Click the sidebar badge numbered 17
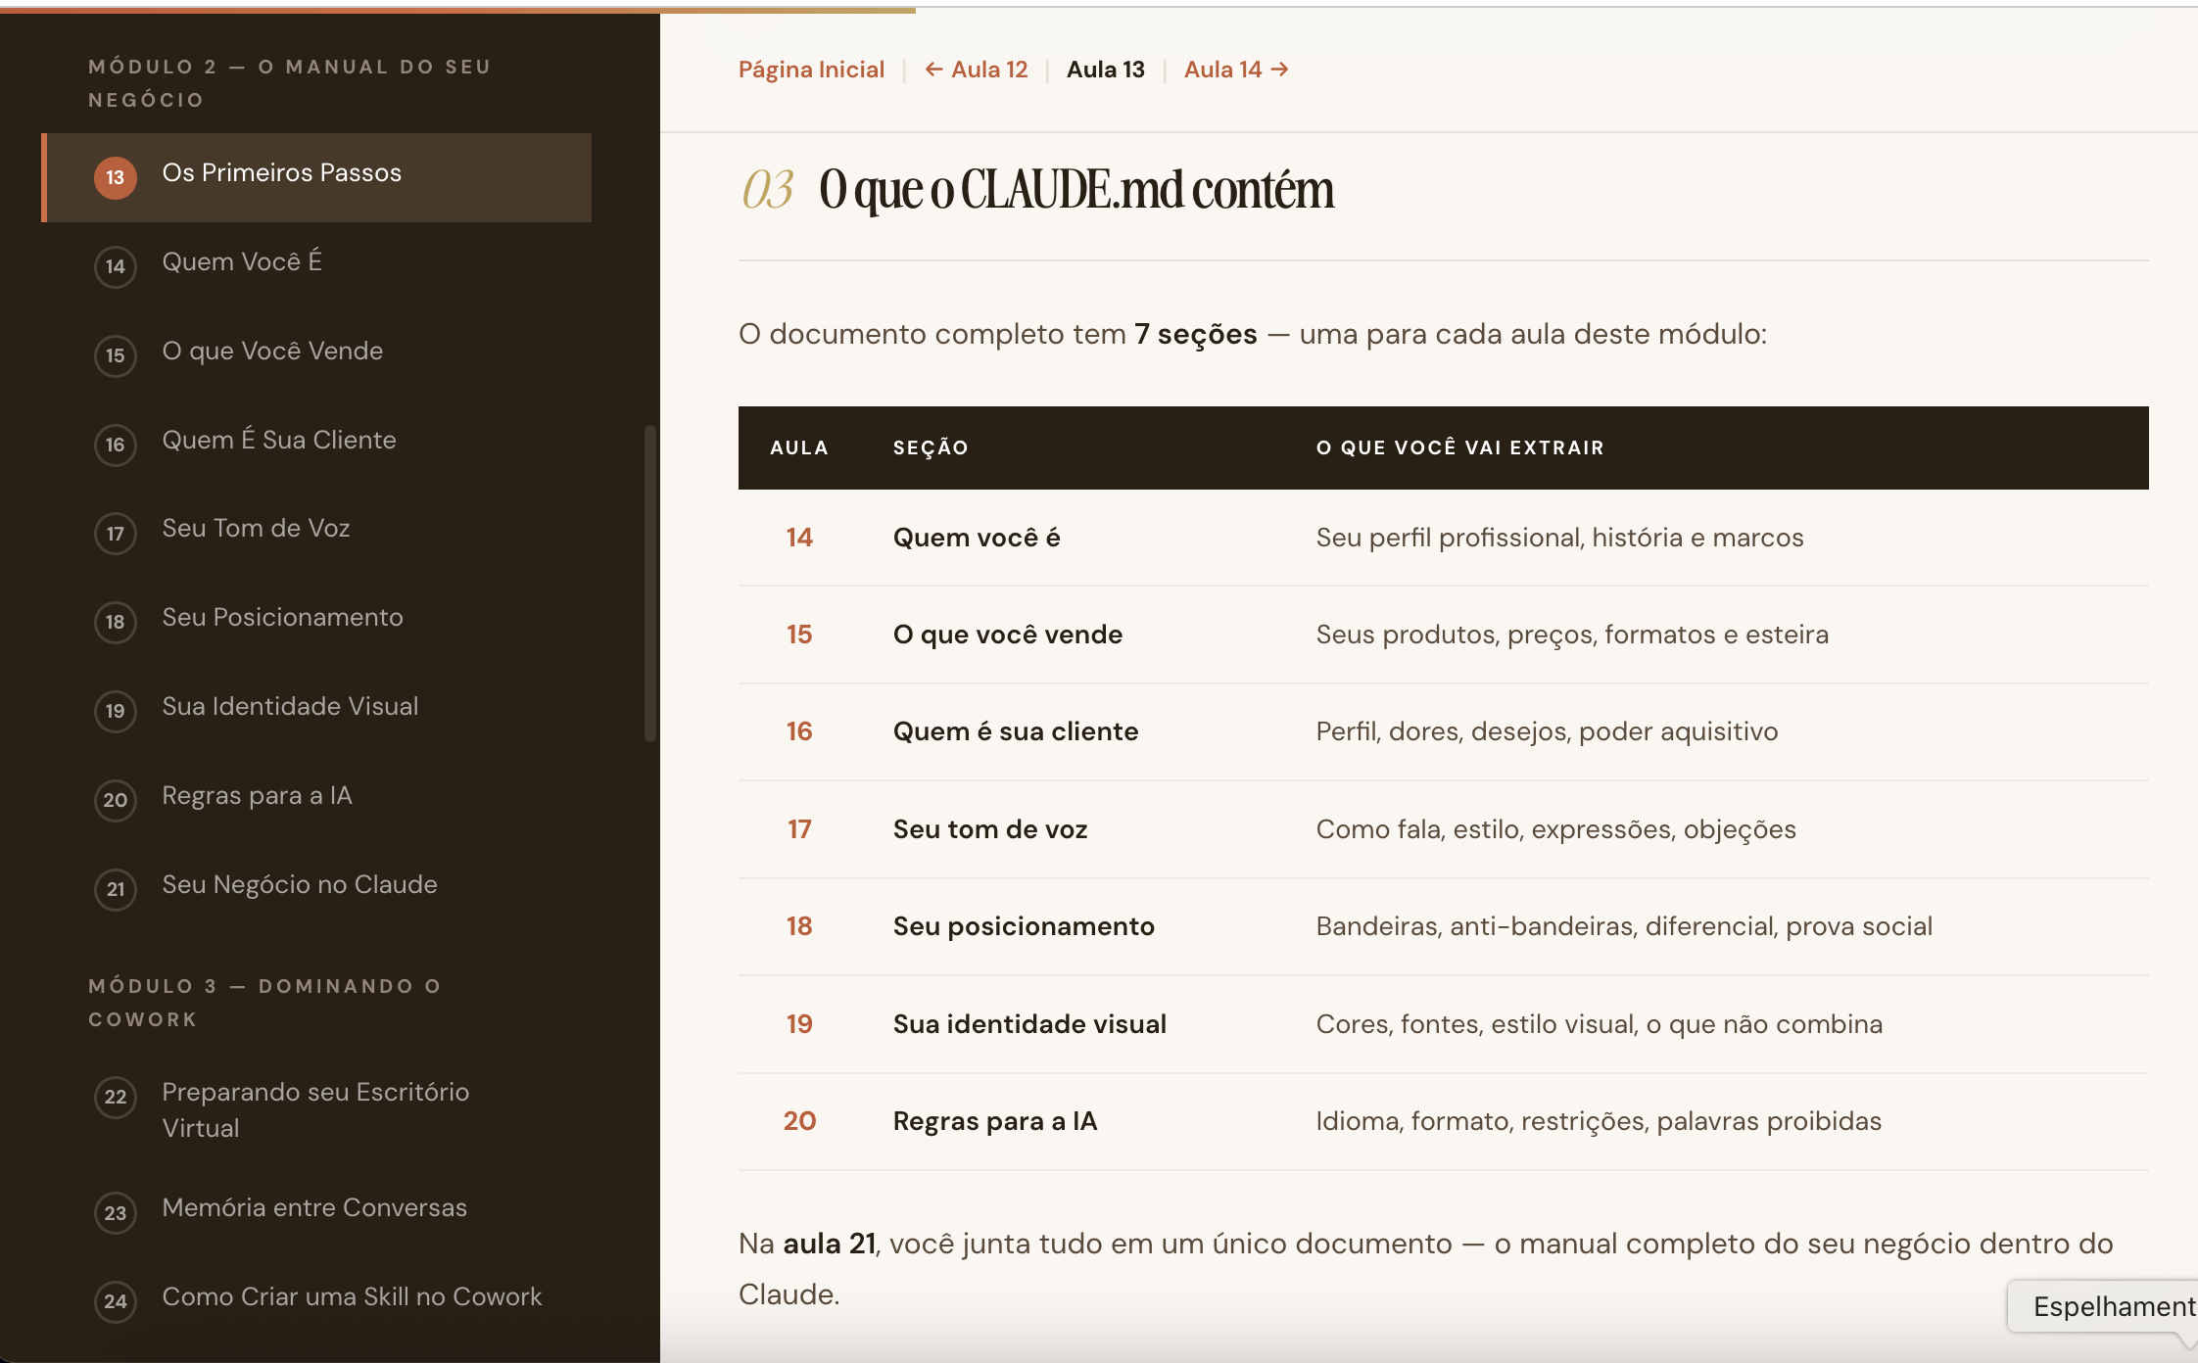Screen dimensions: 2198x1363 pos(116,534)
